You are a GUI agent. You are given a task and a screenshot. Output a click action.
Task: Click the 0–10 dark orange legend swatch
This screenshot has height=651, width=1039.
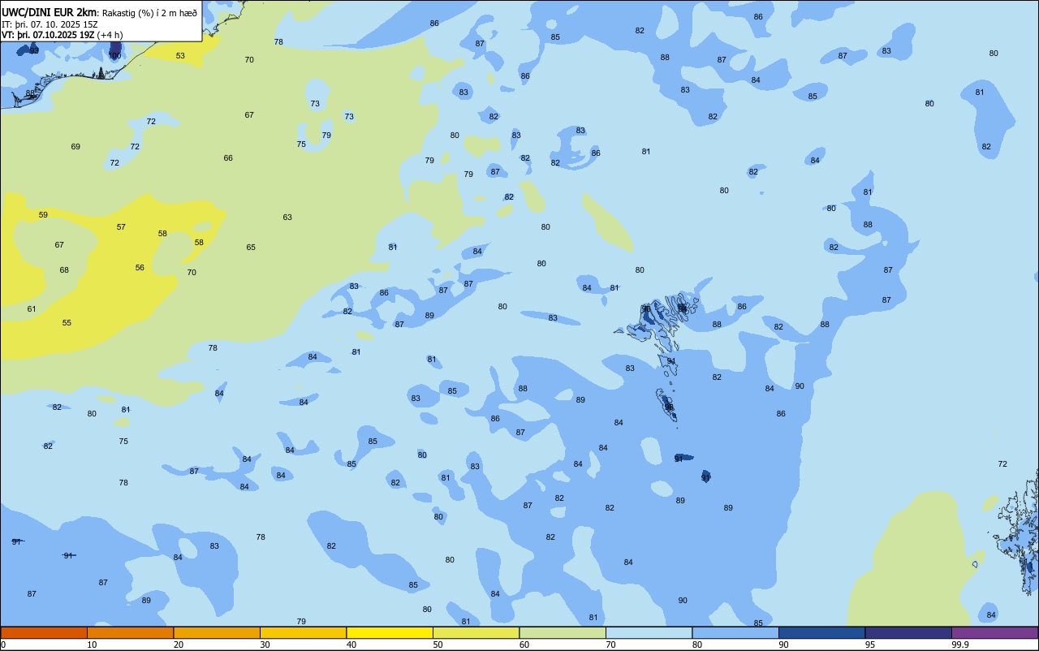(x=44, y=632)
